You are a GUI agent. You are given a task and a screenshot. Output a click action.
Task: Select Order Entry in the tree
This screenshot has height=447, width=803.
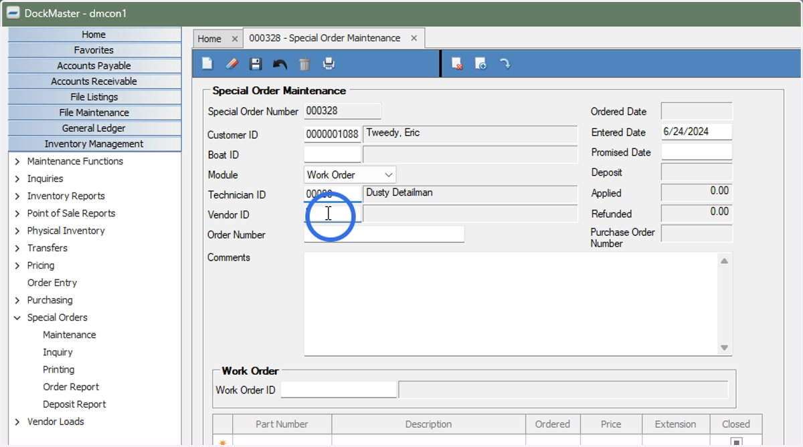tap(52, 283)
